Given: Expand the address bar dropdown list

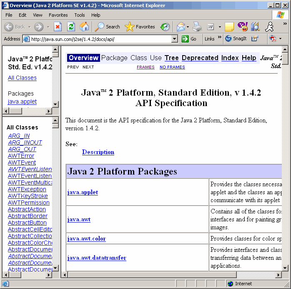Looking at the screenshot, I should tap(174, 39).
